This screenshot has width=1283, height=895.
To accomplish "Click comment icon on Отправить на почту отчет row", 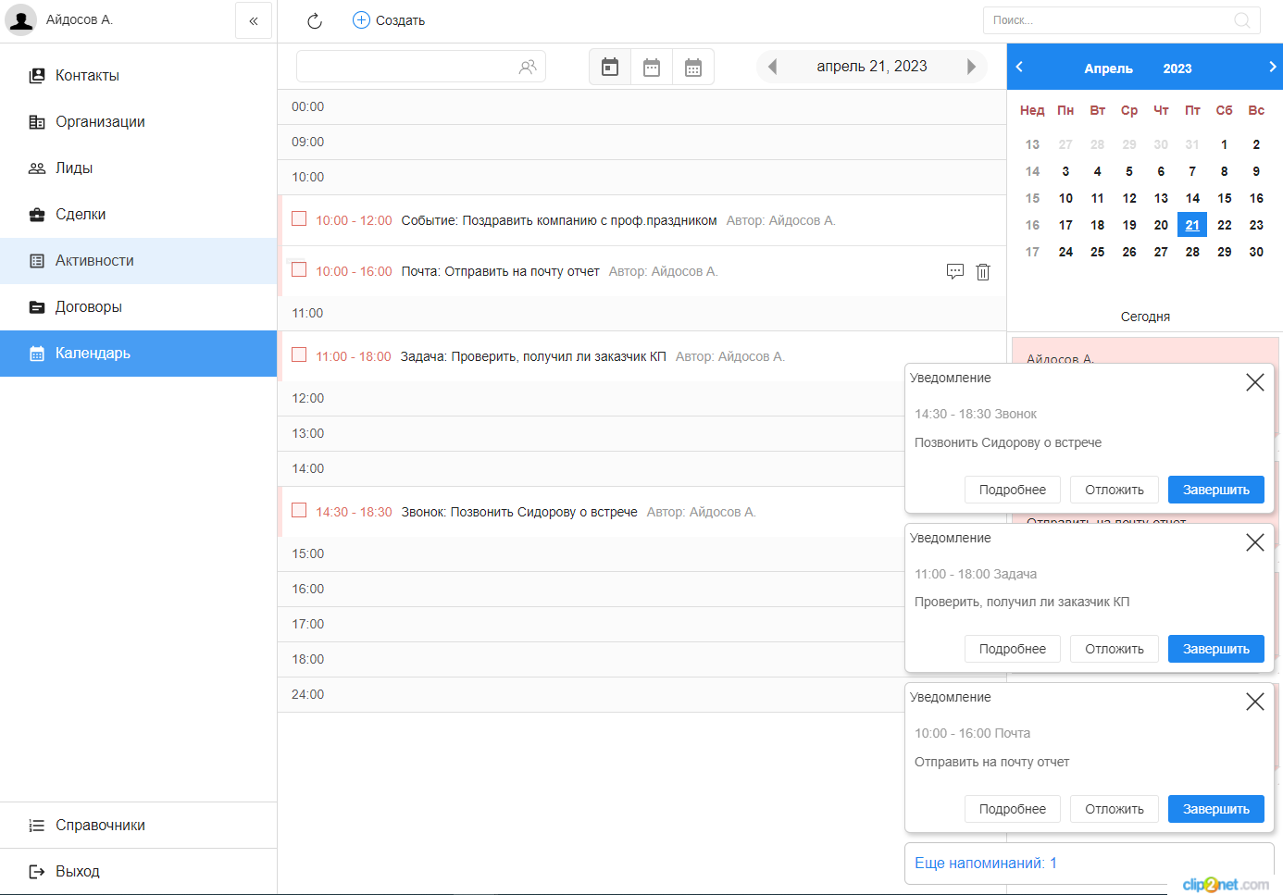I will point(955,271).
